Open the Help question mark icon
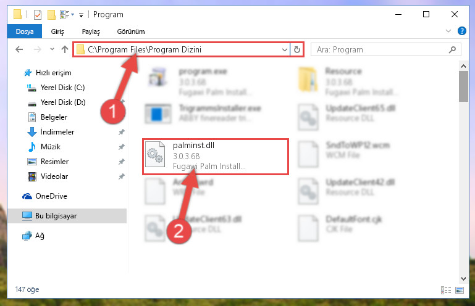 click(461, 31)
